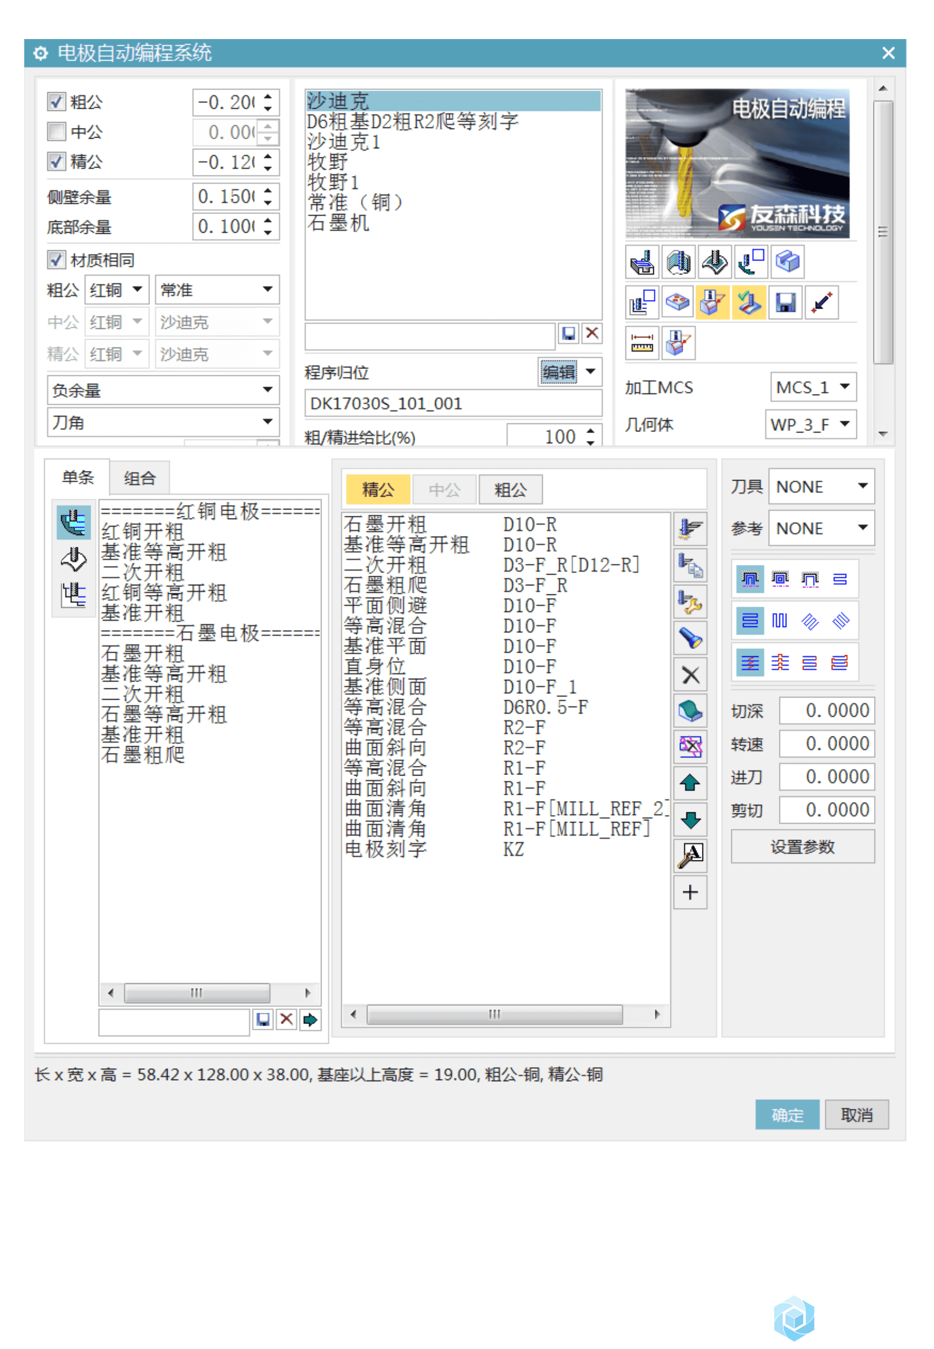
Task: Click the floppy disk save icon in the toolbar grid
Action: [x=786, y=302]
